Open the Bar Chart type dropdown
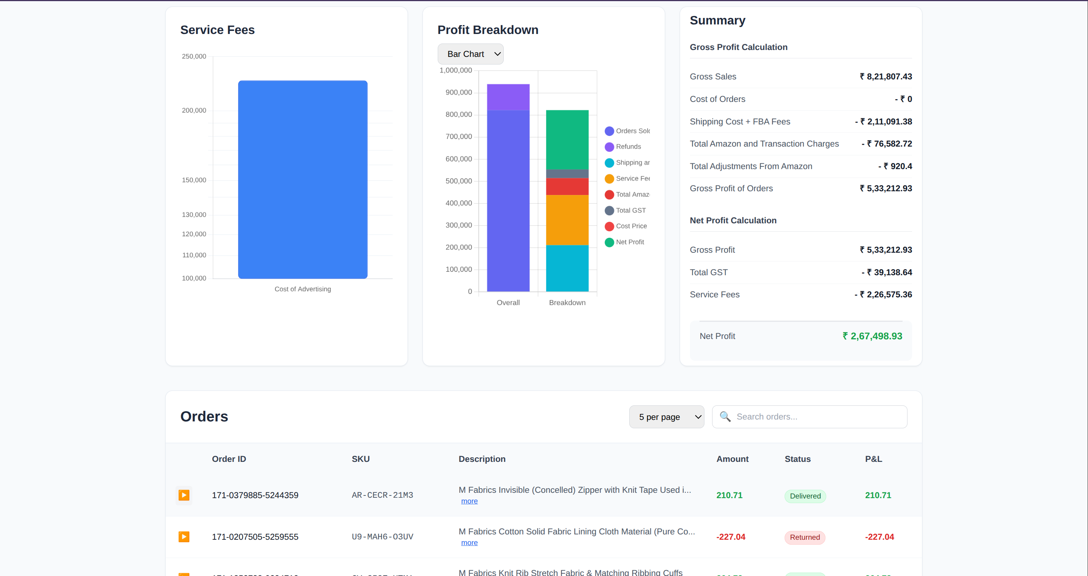Viewport: 1088px width, 576px height. (x=471, y=54)
